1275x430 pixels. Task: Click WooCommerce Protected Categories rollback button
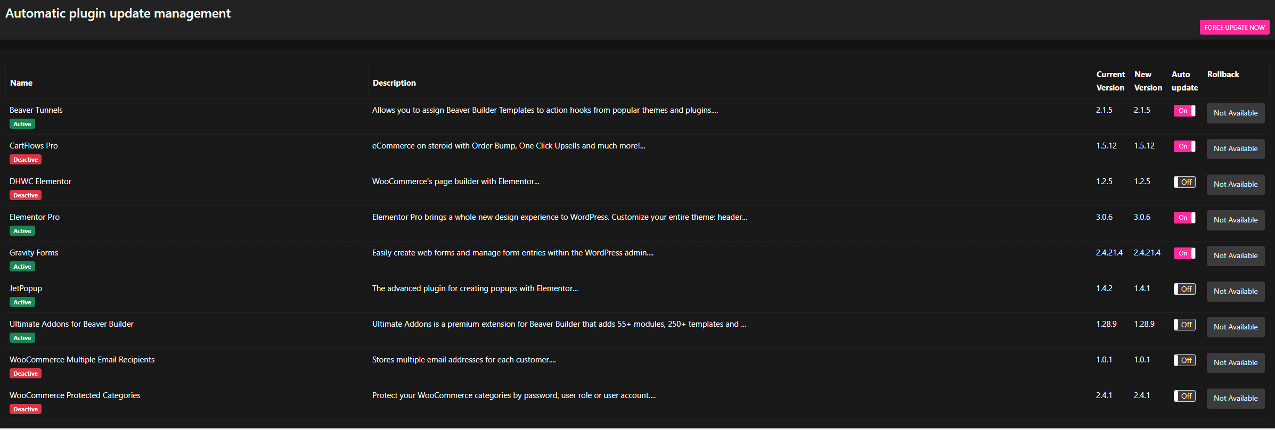point(1236,399)
